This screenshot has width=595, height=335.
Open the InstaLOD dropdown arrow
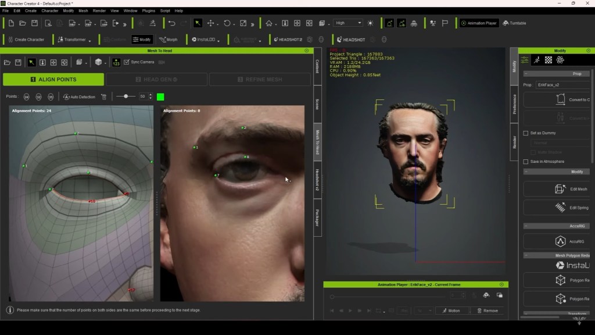click(218, 41)
